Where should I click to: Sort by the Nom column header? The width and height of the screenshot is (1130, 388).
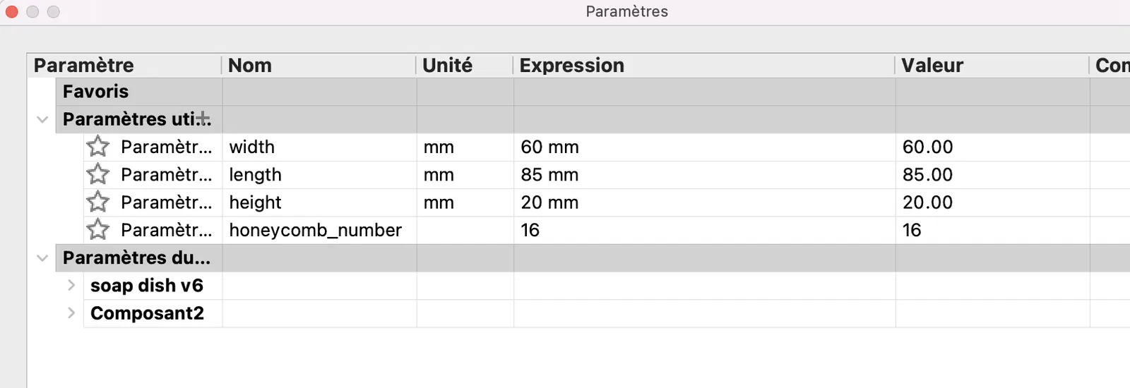[250, 66]
